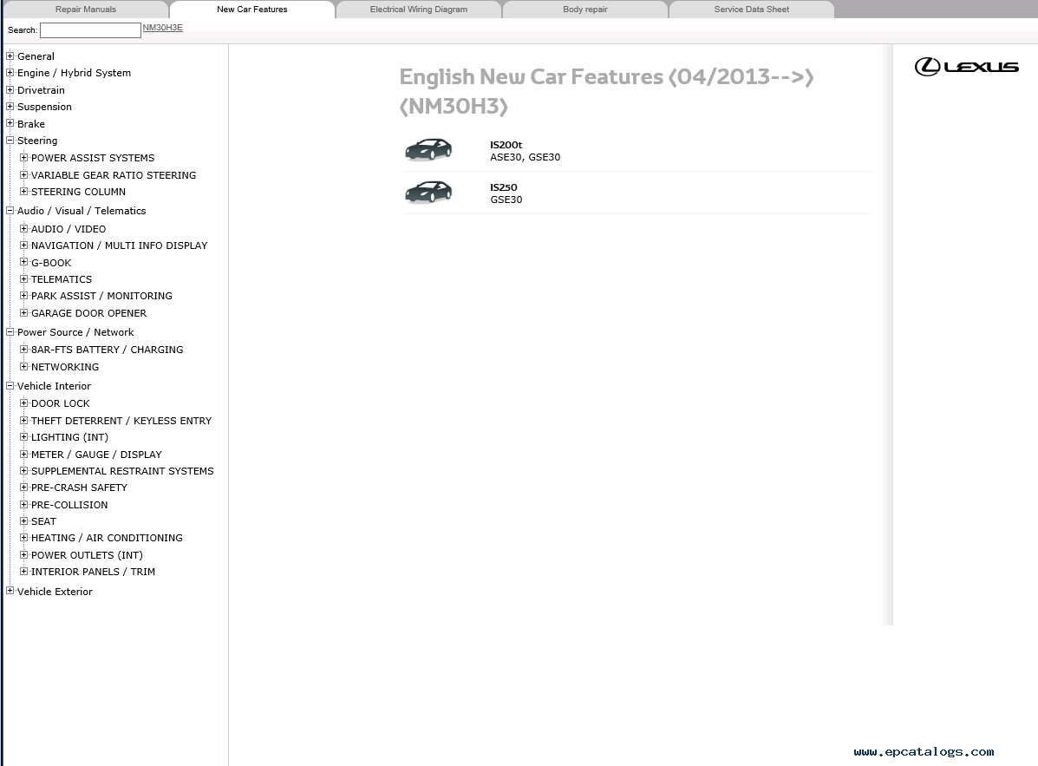Select the New Car Features tab
Viewport: 1038px width, 766px height.
(252, 10)
